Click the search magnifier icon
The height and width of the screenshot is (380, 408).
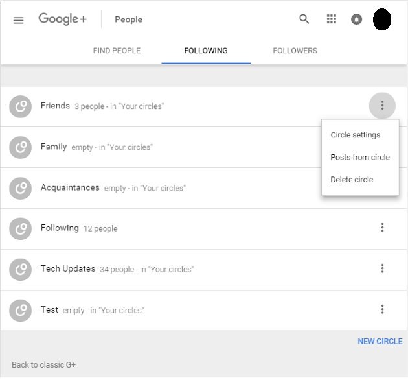tap(304, 19)
